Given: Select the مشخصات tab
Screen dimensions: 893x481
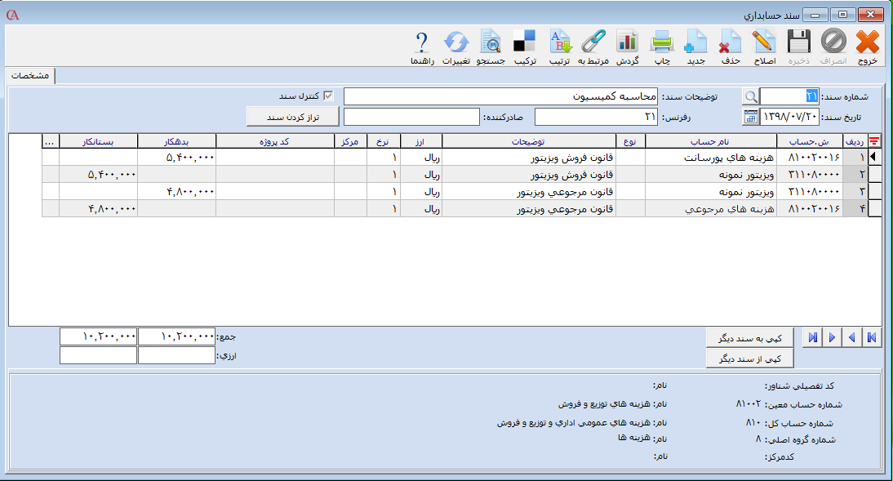Looking at the screenshot, I should point(29,75).
